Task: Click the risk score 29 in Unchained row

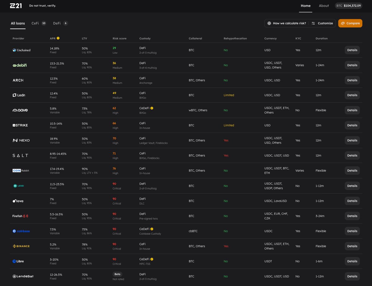Action: 114,48
